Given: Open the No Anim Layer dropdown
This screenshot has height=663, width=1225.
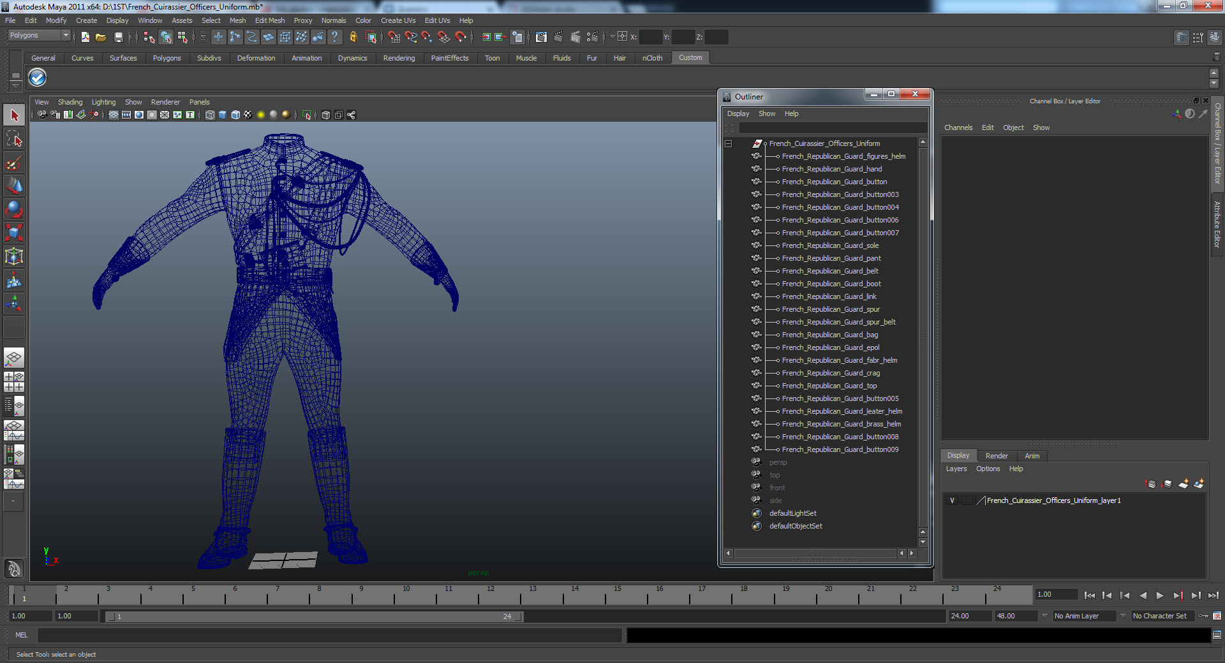Looking at the screenshot, I should pos(1084,616).
